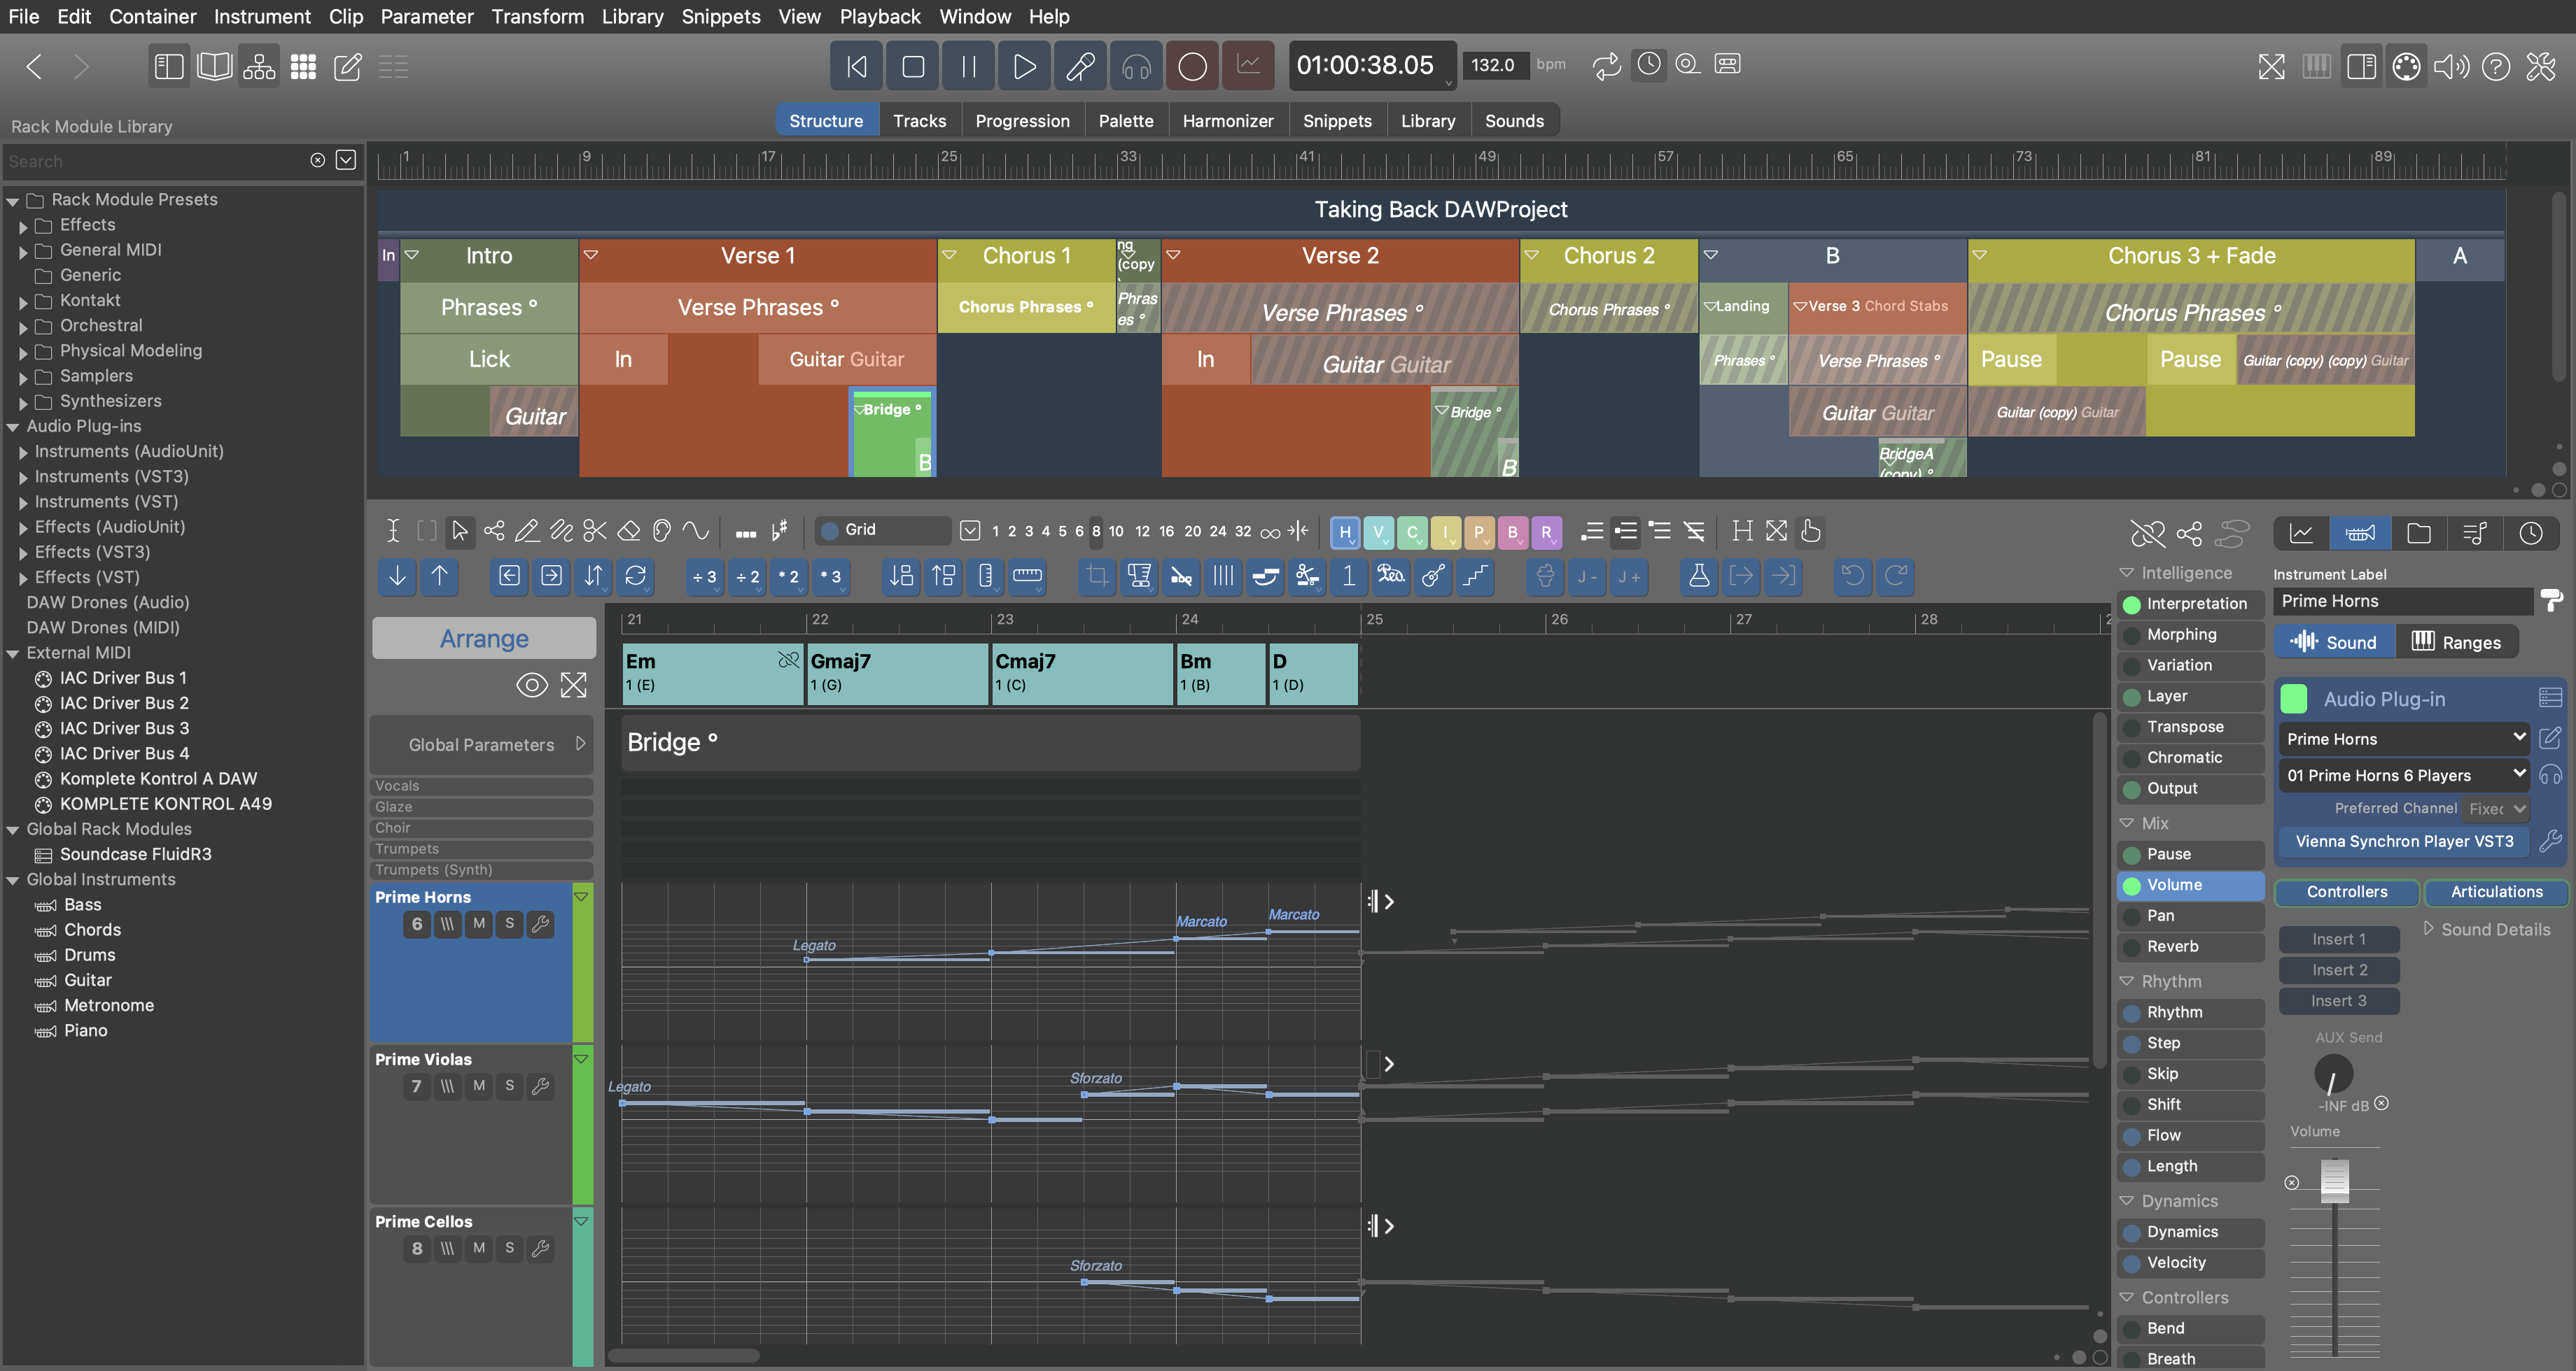Open the Transform menu
The height and width of the screenshot is (1371, 2576).
tap(537, 16)
